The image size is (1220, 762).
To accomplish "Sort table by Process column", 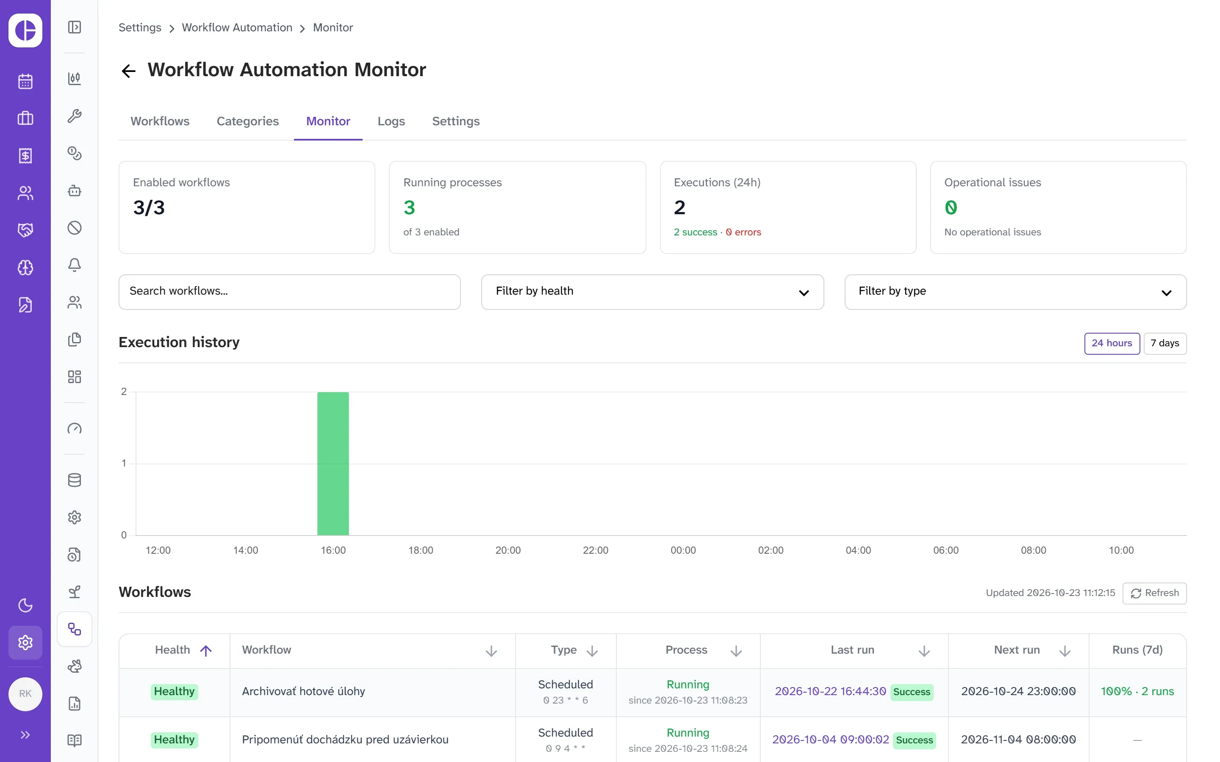I will (735, 651).
